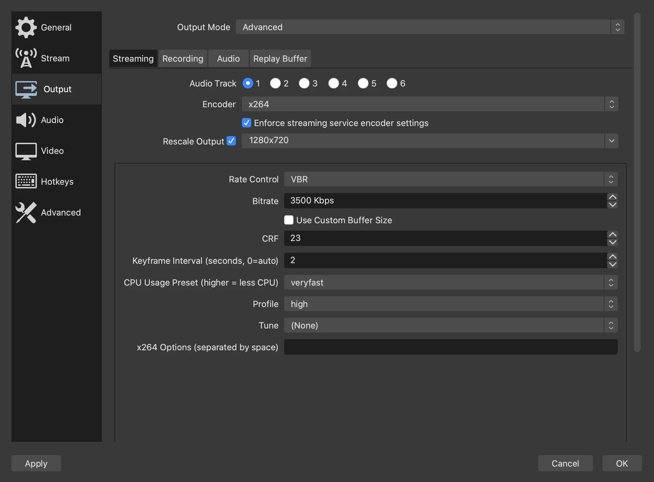
Task: Select the Stream antenna icon
Action: point(26,58)
